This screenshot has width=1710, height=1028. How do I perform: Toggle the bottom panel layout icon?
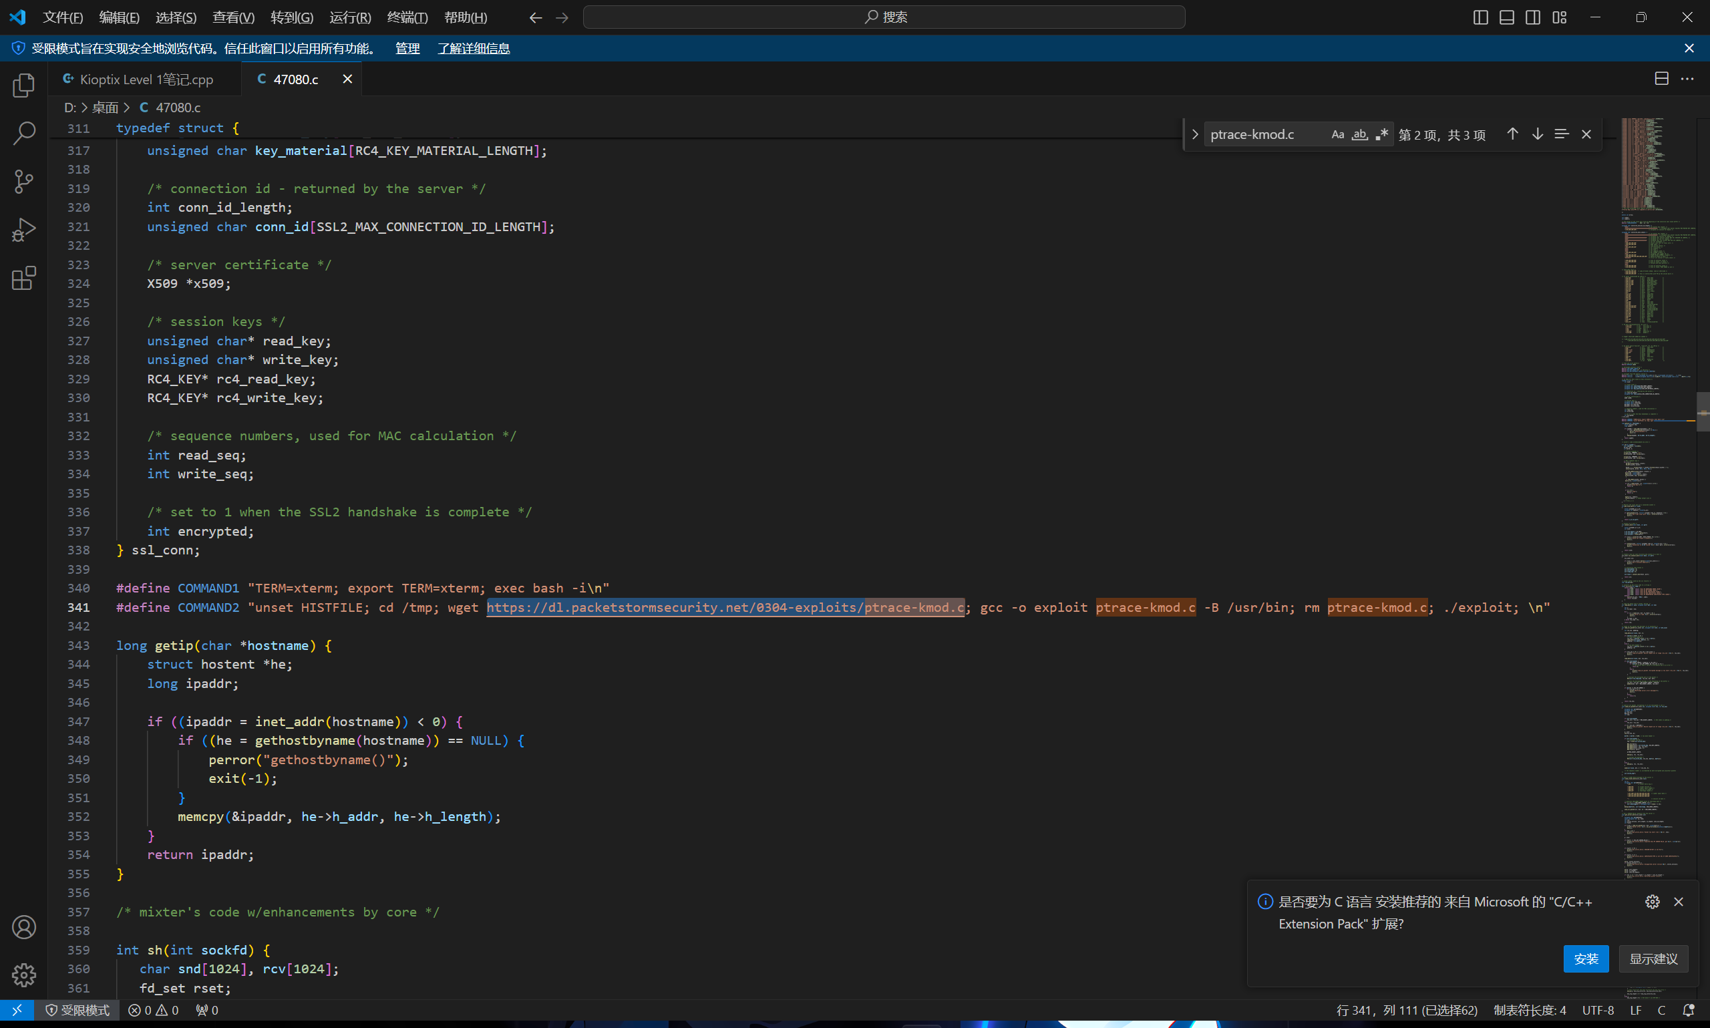click(1506, 17)
